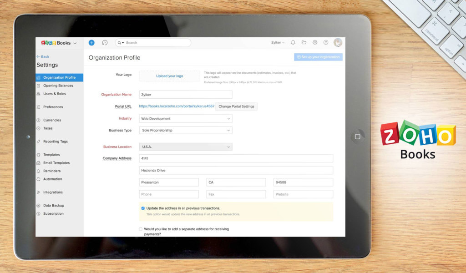Uncheck Update the address in all previous transactions
Viewport: 466px width, 273px height.
pyautogui.click(x=143, y=208)
